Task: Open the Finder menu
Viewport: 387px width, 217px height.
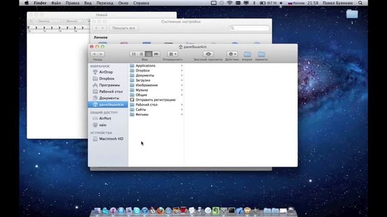Action: click(40, 3)
